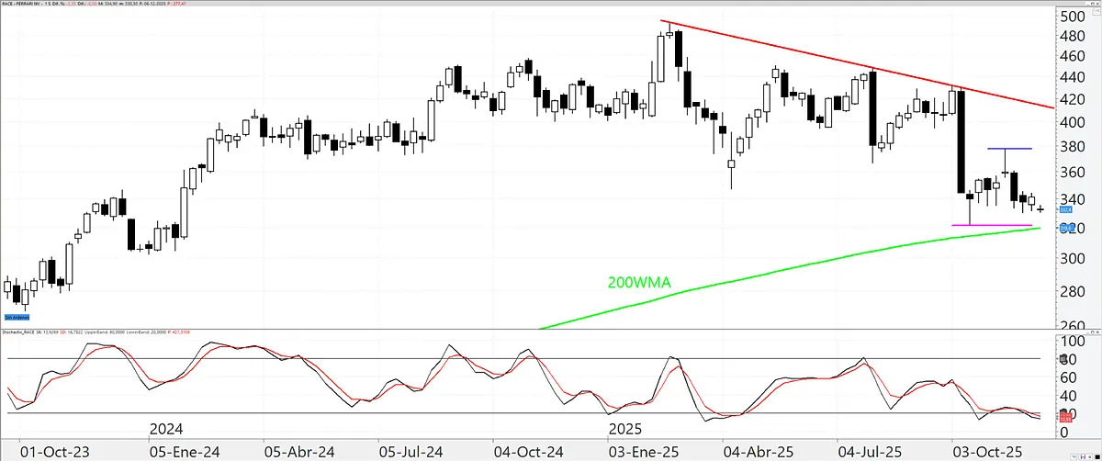Click the blue "Sin órdenes" label
1102x461 pixels.
click(17, 318)
